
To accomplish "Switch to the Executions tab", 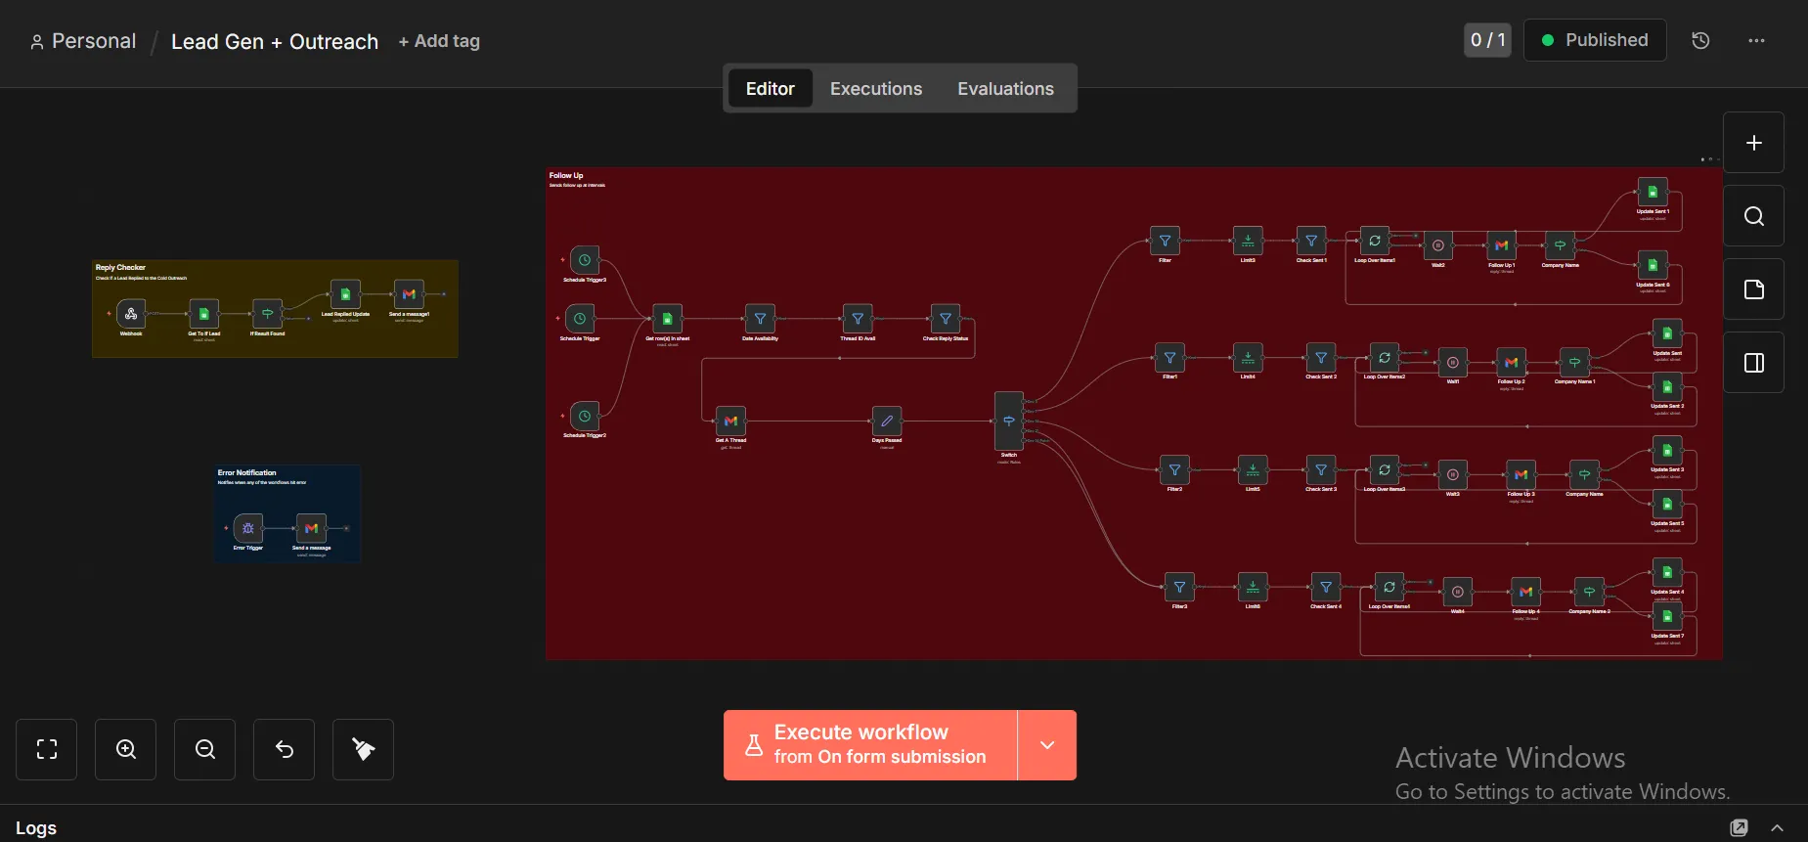I will (876, 88).
